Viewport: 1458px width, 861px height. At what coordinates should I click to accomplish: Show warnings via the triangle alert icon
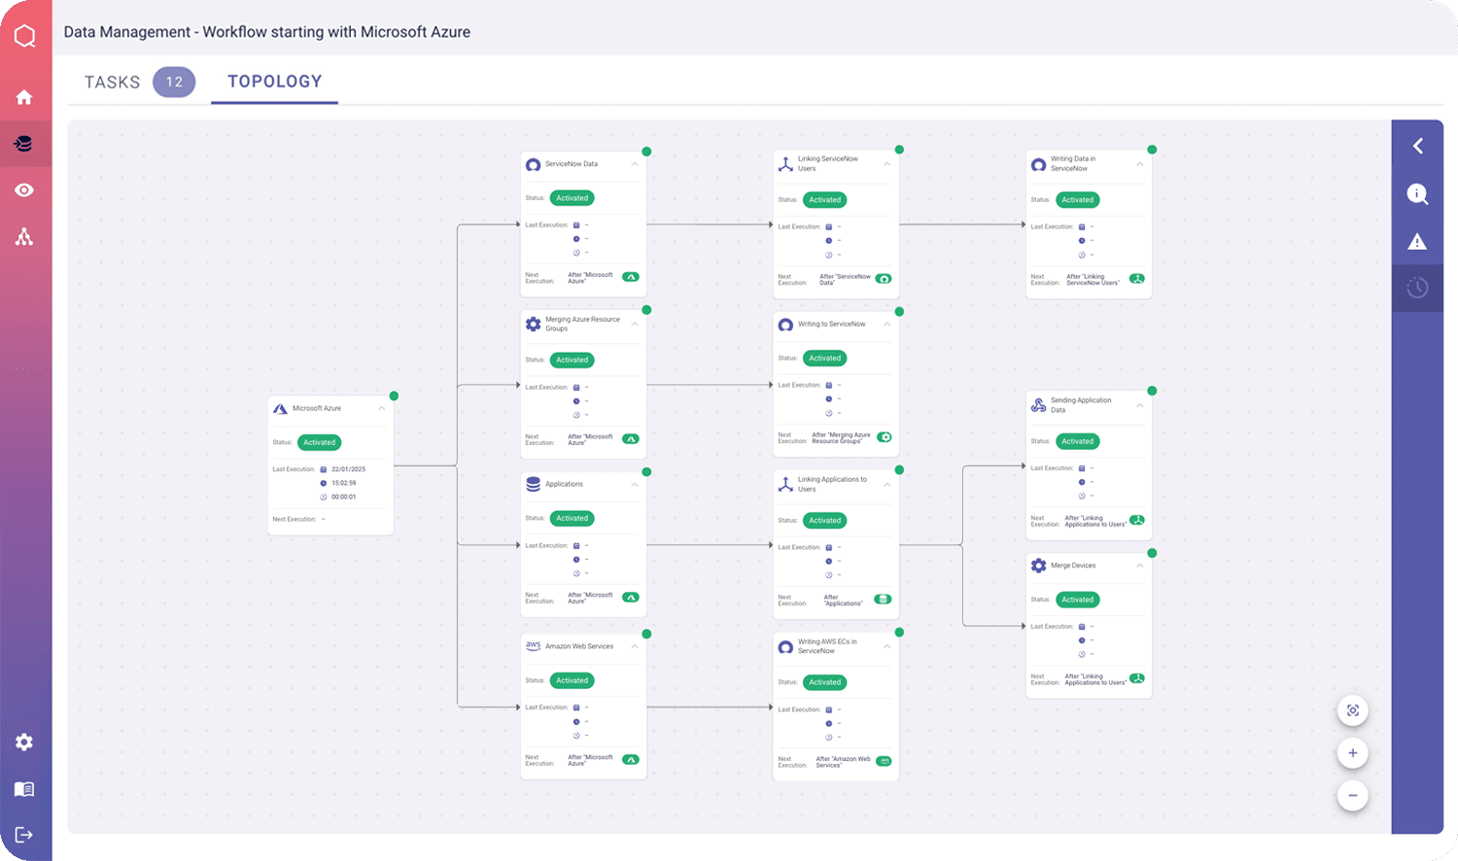point(1417,241)
